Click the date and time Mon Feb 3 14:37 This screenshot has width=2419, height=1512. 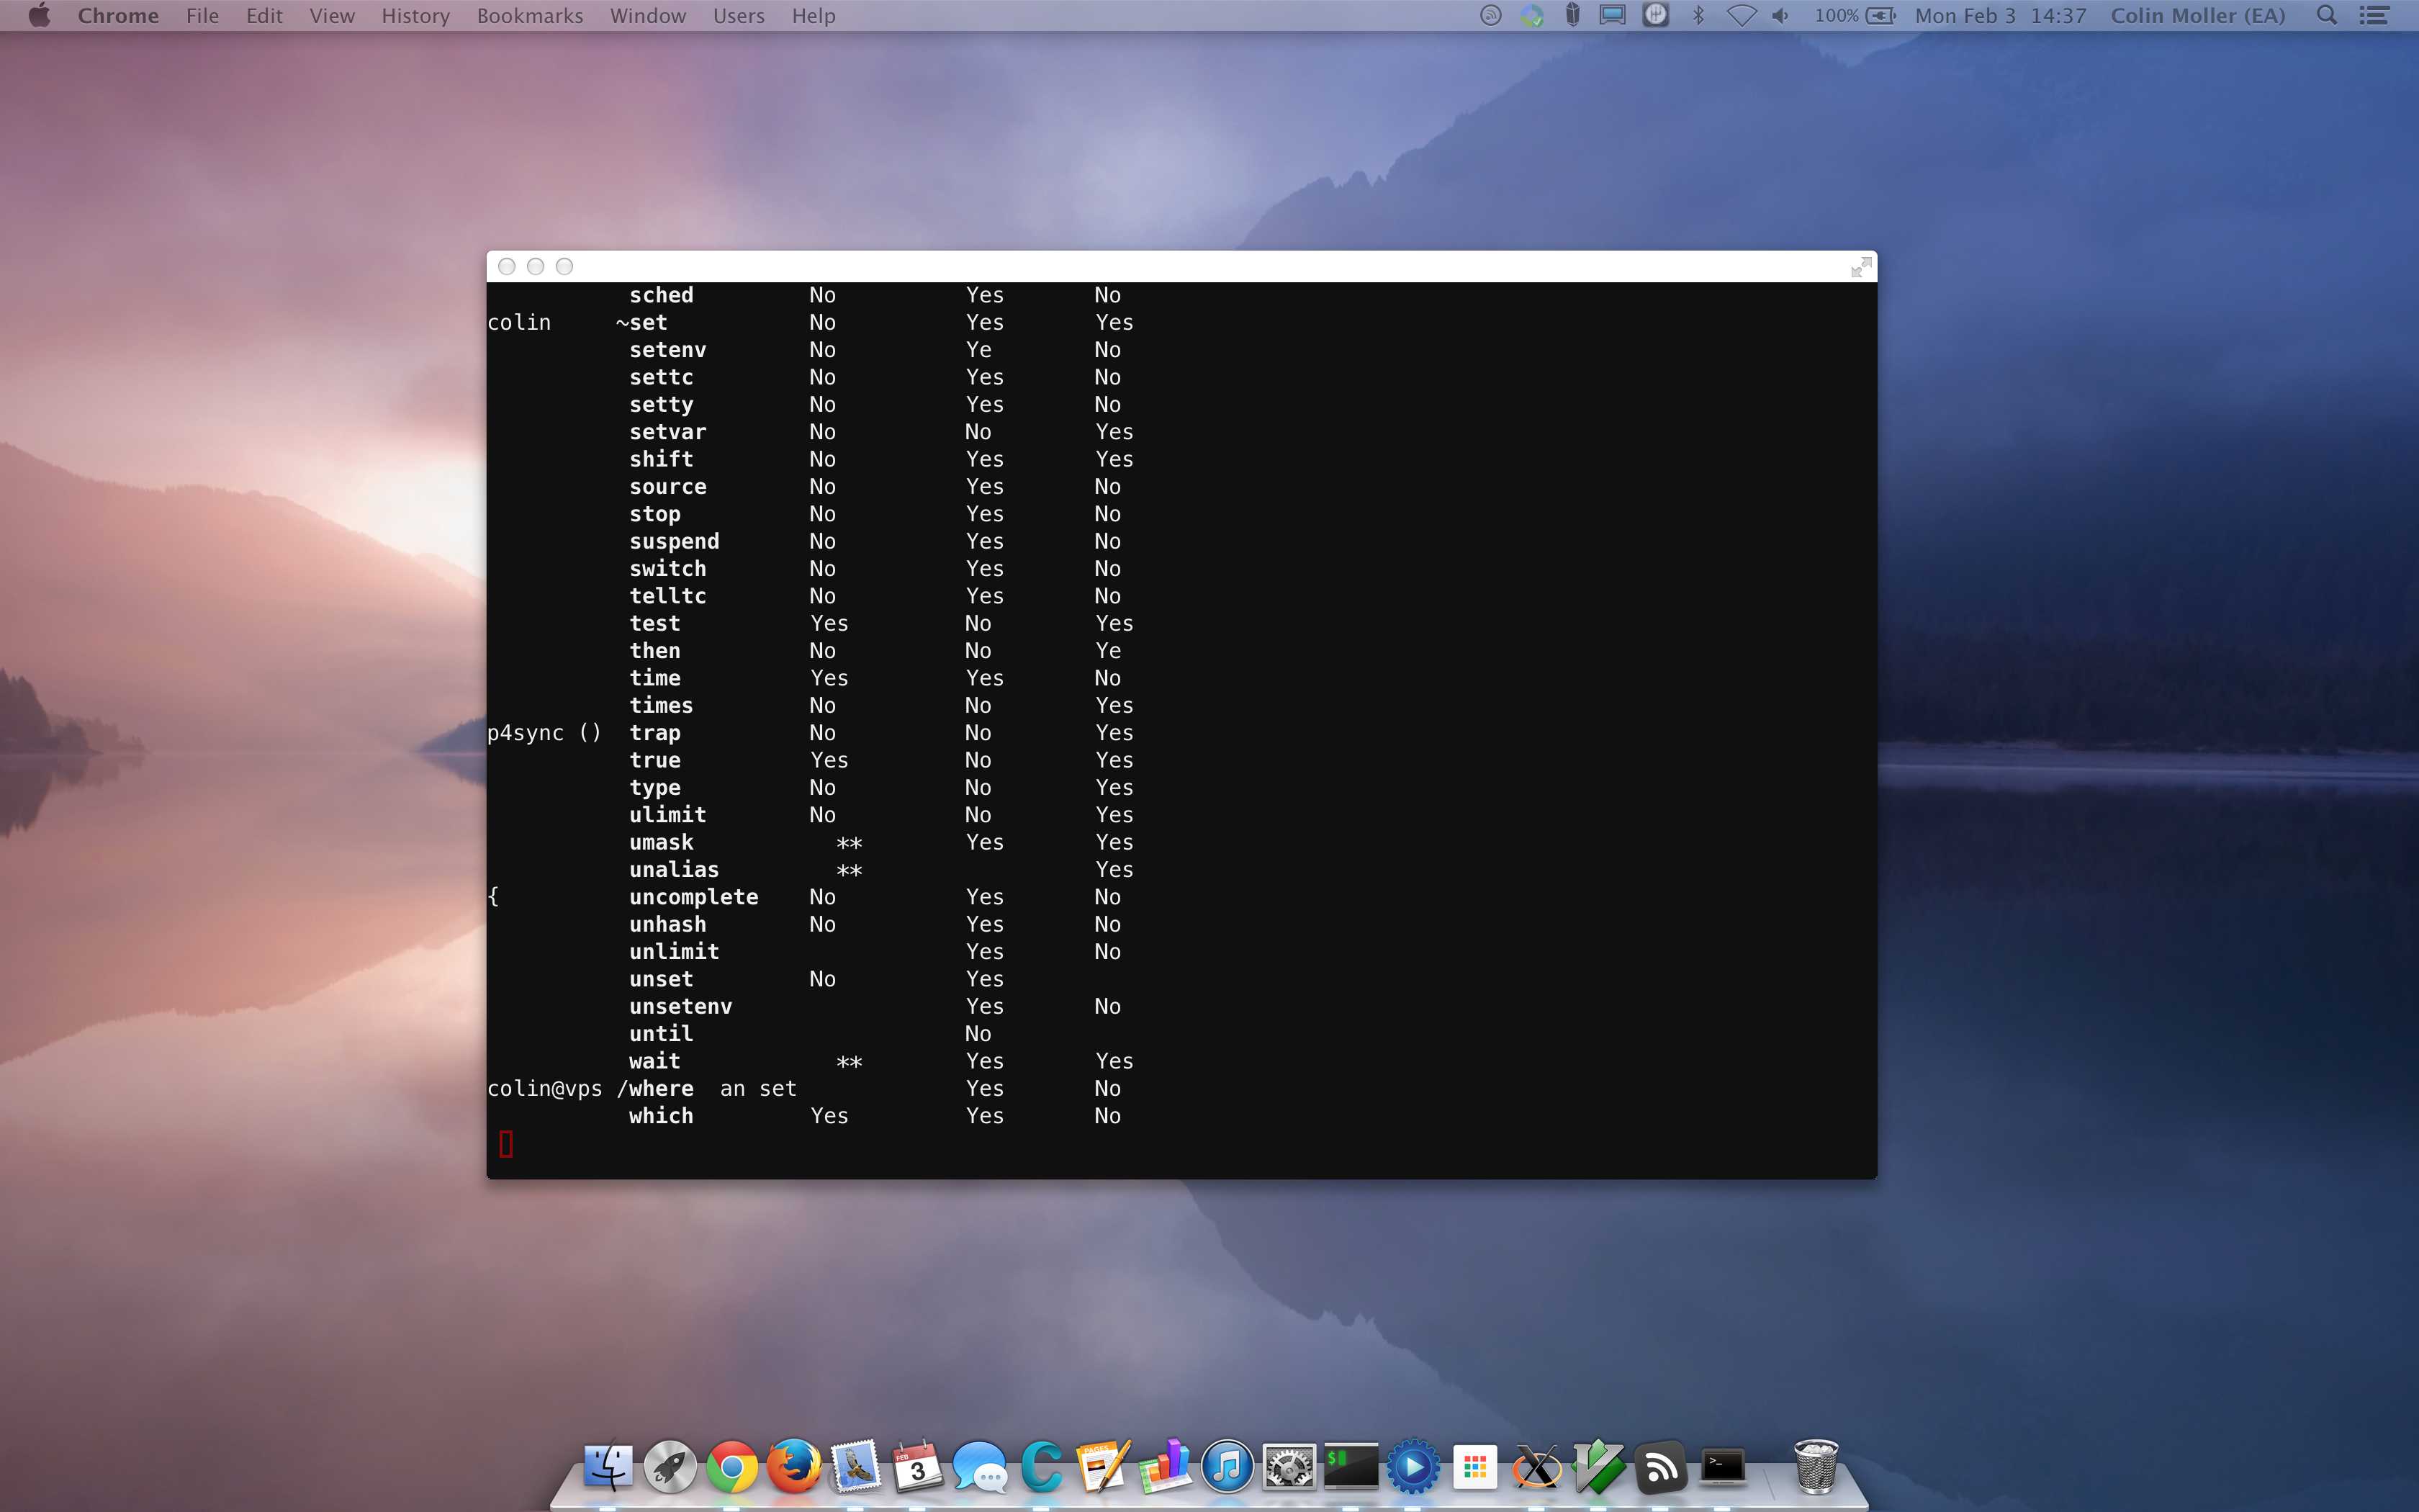pos(2000,15)
